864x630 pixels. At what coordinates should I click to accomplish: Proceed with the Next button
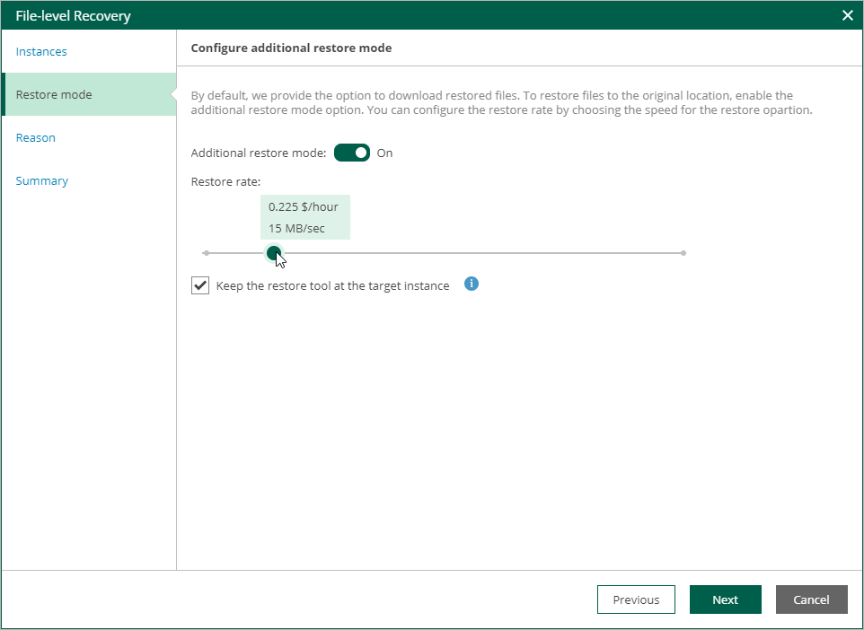pyautogui.click(x=725, y=599)
